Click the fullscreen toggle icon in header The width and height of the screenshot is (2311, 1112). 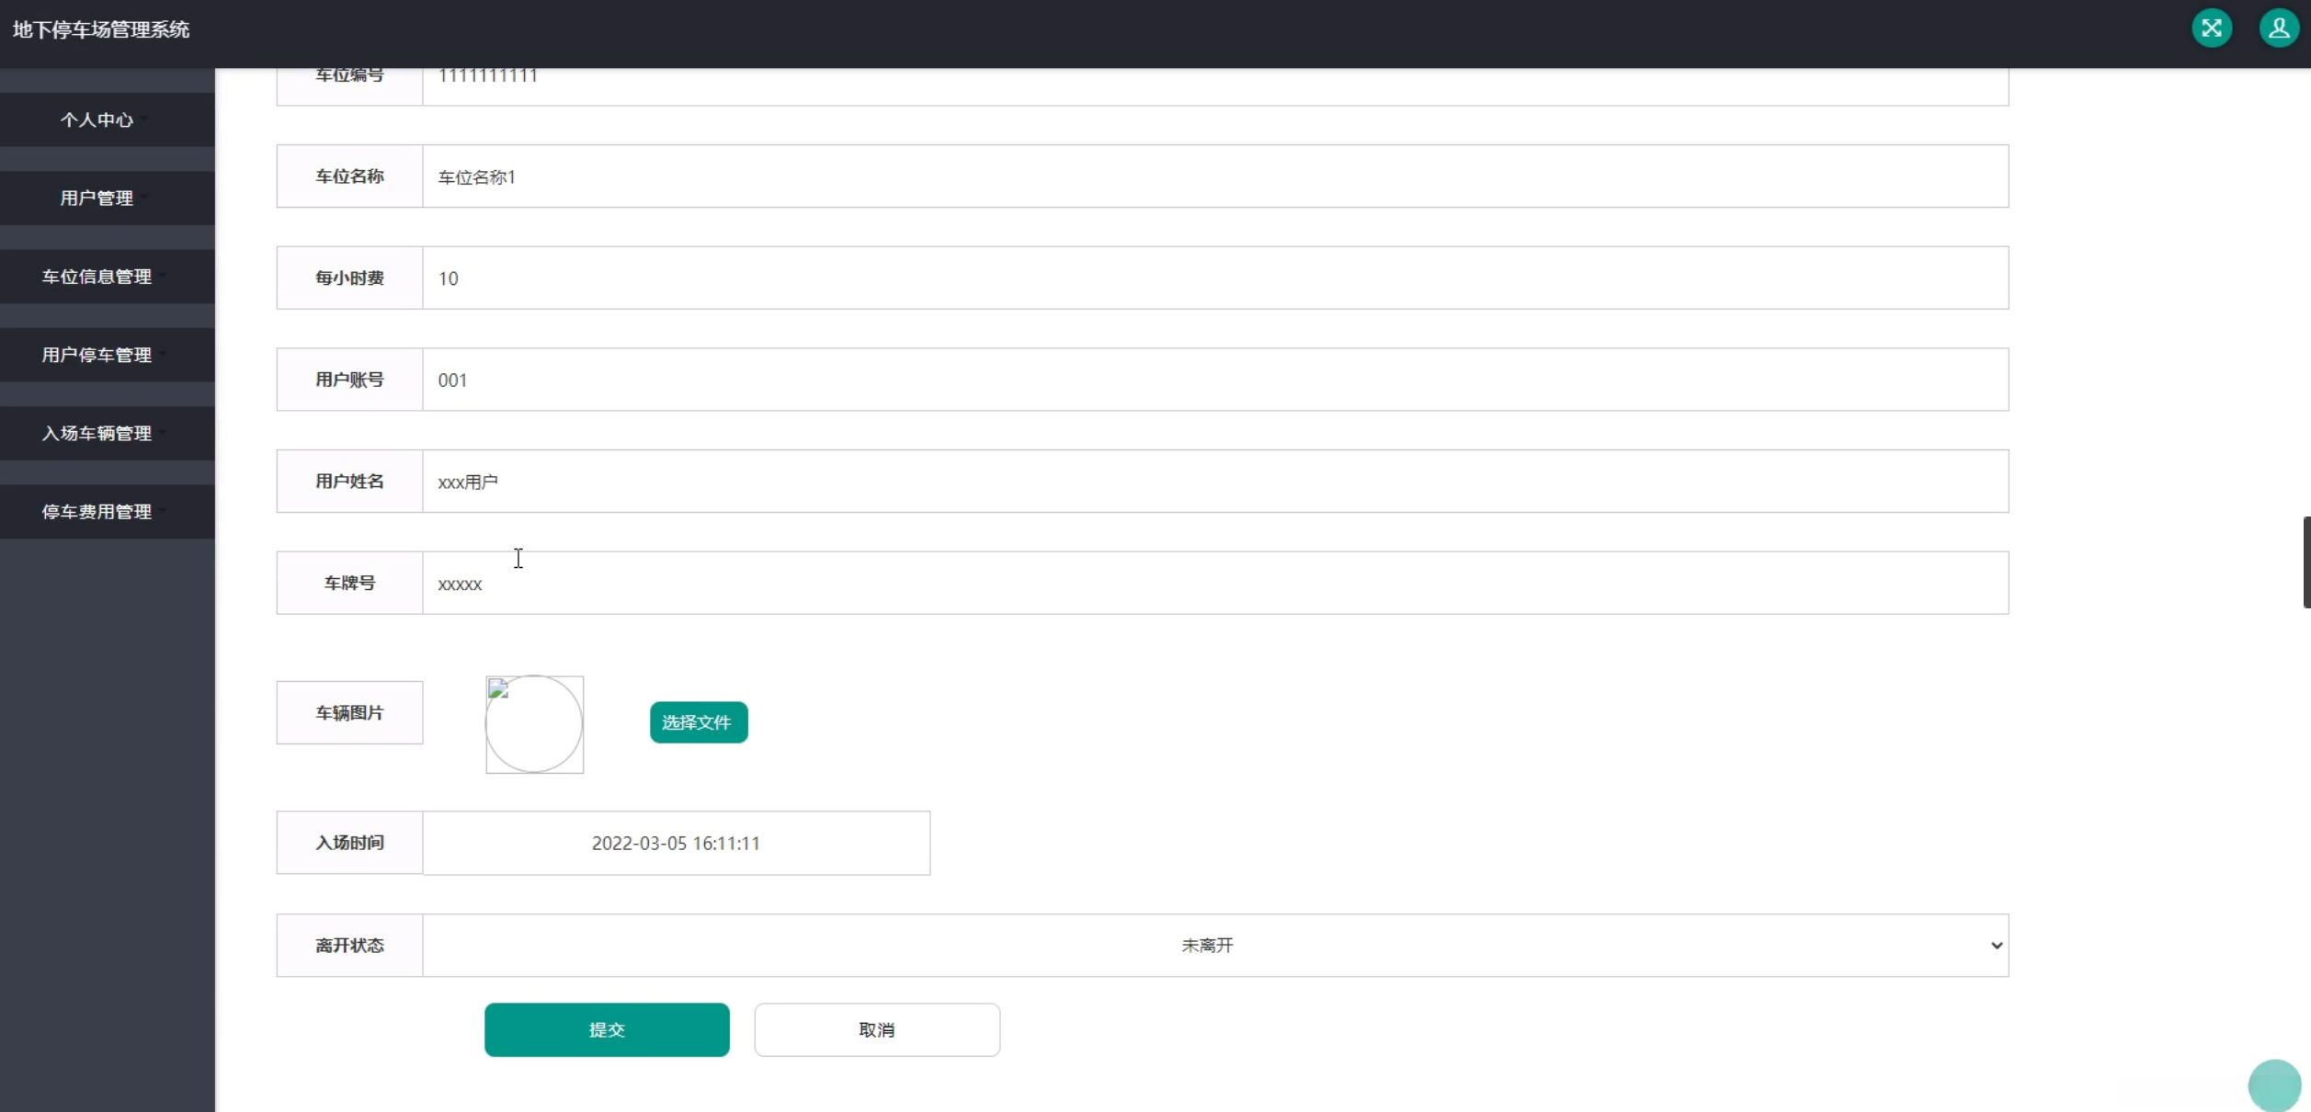click(x=2211, y=28)
